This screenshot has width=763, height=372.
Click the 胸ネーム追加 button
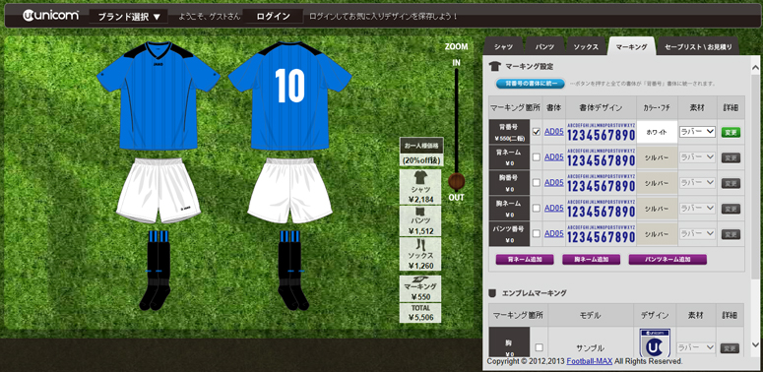[x=592, y=259]
